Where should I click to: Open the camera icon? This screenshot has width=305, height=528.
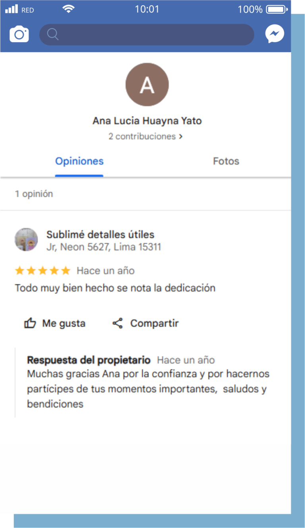19,34
